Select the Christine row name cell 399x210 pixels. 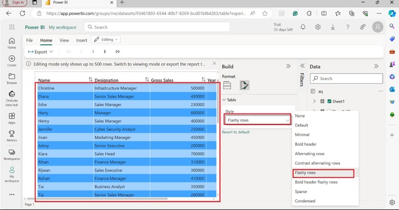coord(65,88)
